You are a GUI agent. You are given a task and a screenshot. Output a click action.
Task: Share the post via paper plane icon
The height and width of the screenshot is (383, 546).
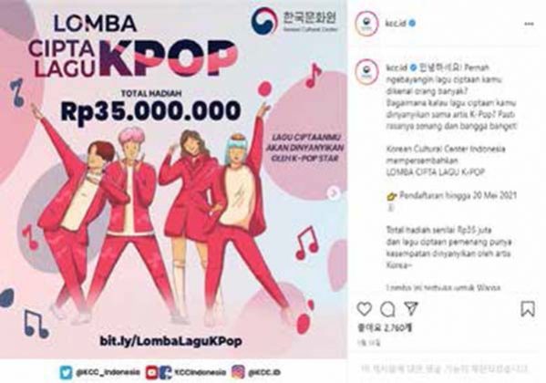click(x=411, y=308)
